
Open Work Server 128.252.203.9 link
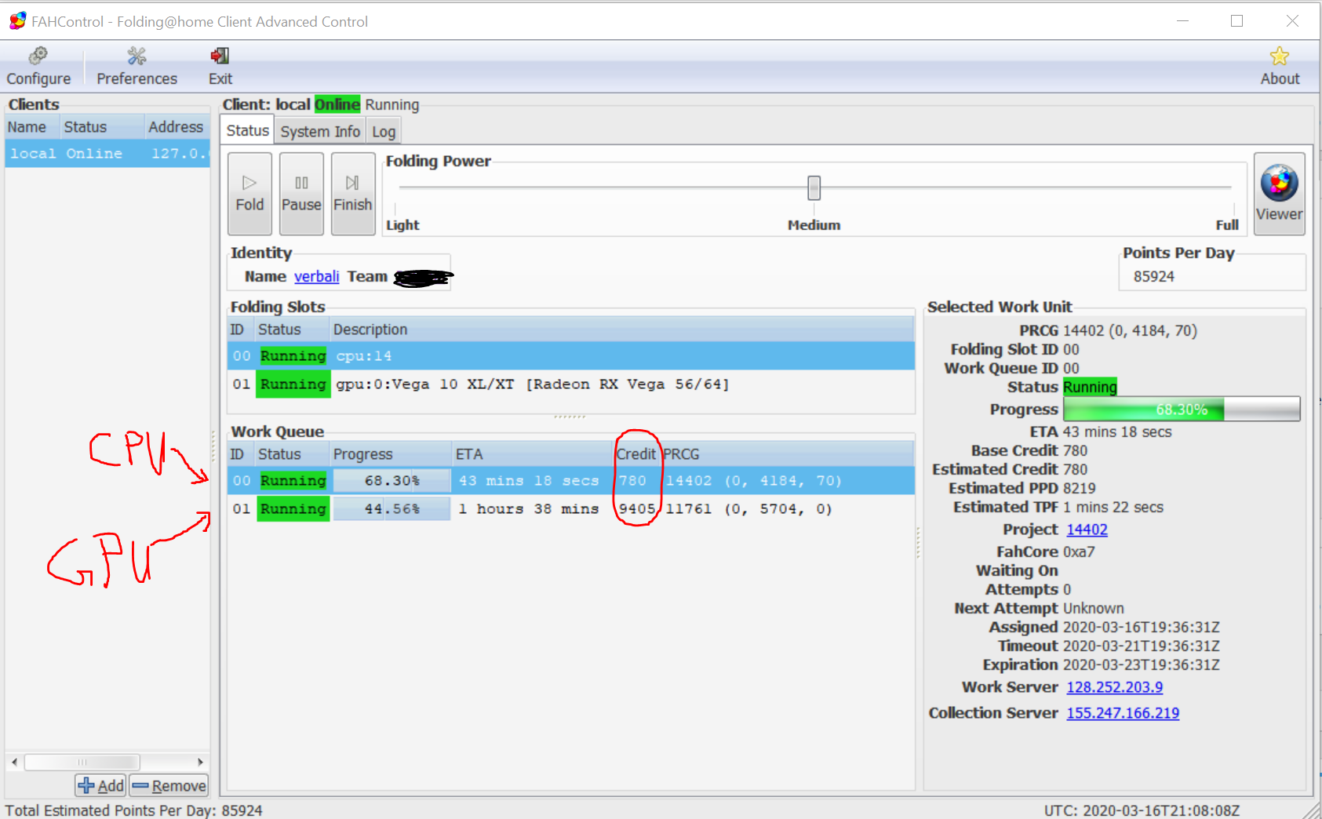pos(1114,687)
